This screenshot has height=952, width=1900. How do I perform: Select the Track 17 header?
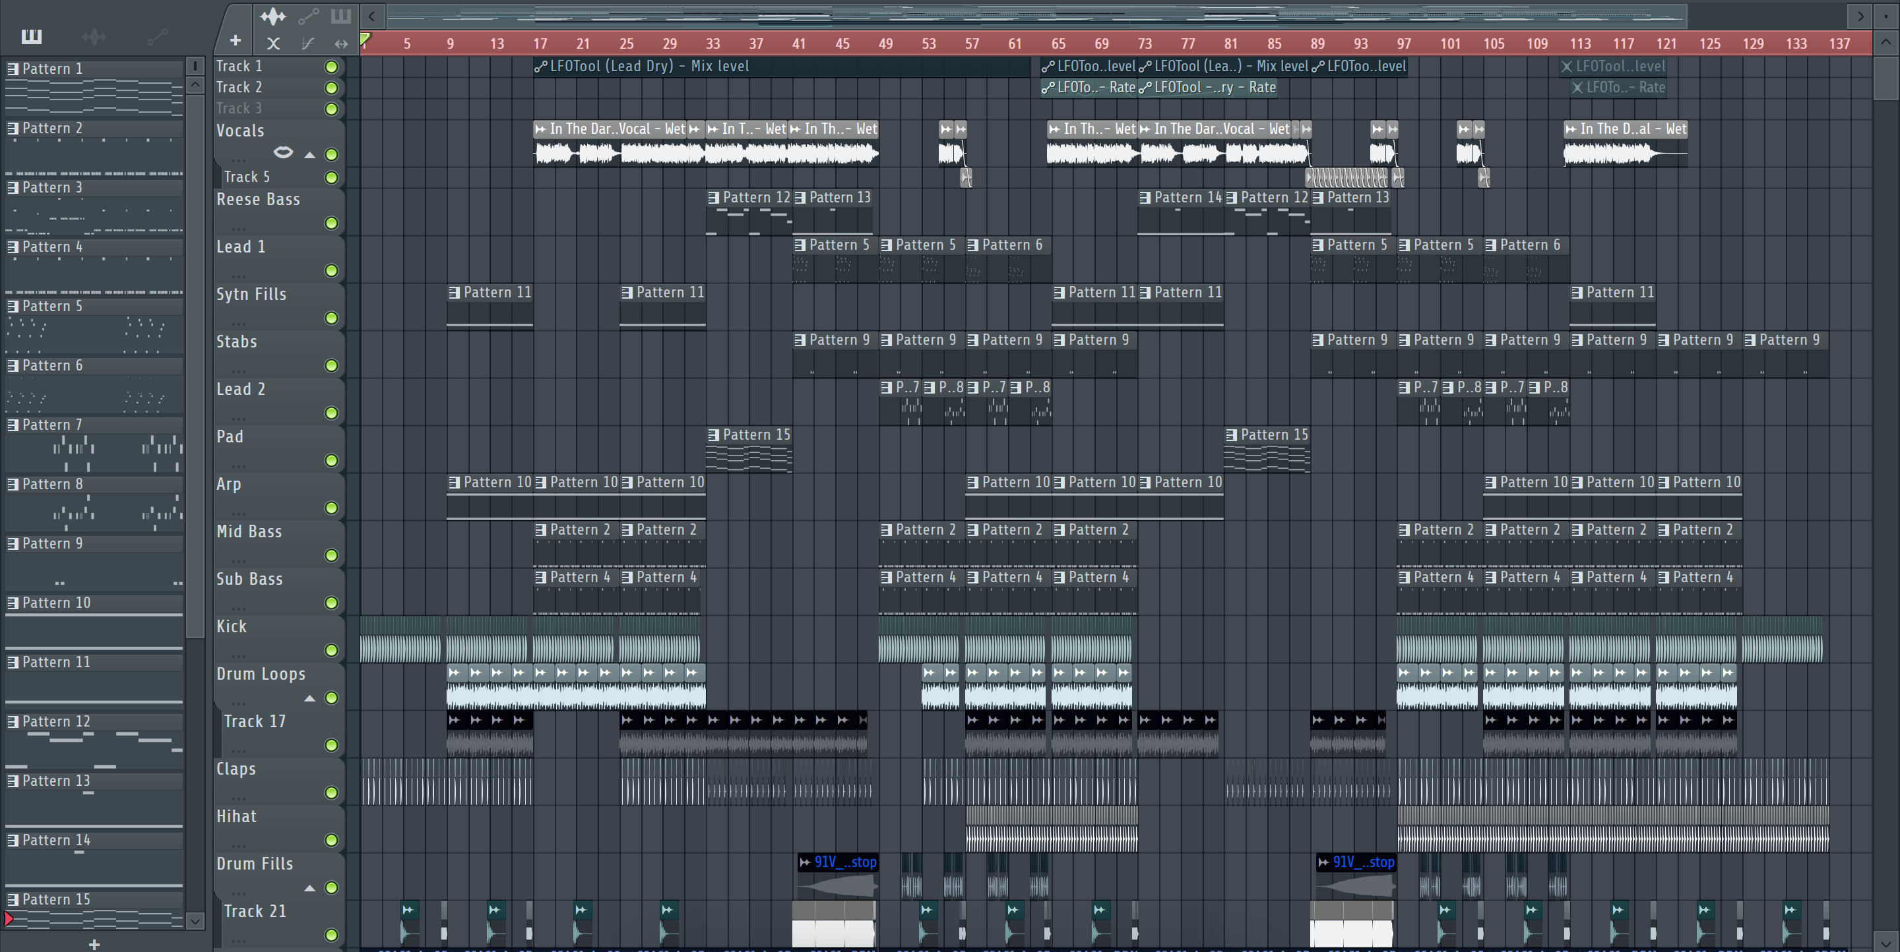coord(282,732)
